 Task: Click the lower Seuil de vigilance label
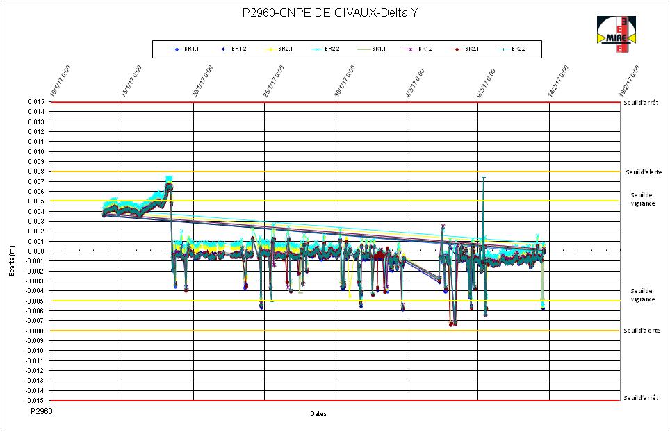[x=642, y=295]
